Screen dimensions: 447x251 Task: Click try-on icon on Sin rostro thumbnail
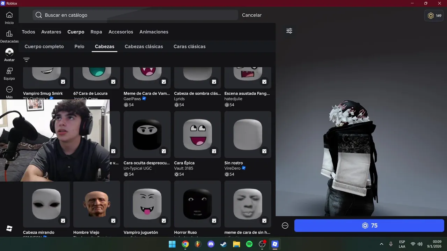pos(264,151)
